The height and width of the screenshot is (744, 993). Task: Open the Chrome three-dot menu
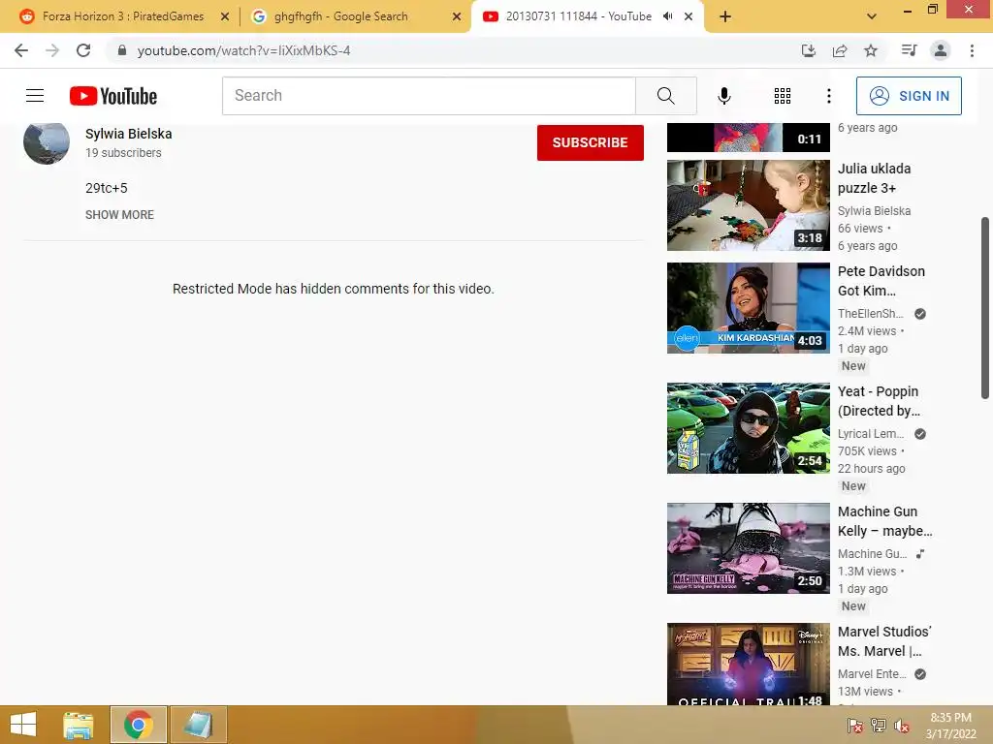pyautogui.click(x=972, y=50)
